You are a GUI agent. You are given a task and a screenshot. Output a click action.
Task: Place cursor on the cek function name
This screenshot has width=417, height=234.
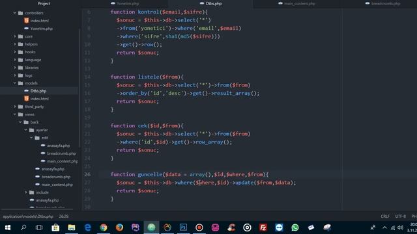point(142,125)
